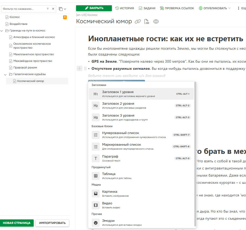246x230 pixels.
Task: Clear the filter with the X icon
Action: [x=53, y=8]
